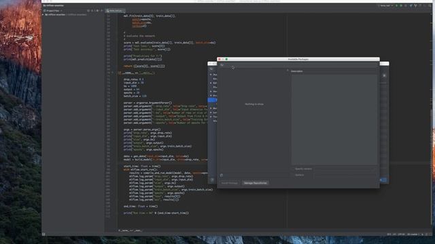This screenshot has width=435, height=244.
Task: Click the Description pane in Available Packages
Action: click(334, 119)
